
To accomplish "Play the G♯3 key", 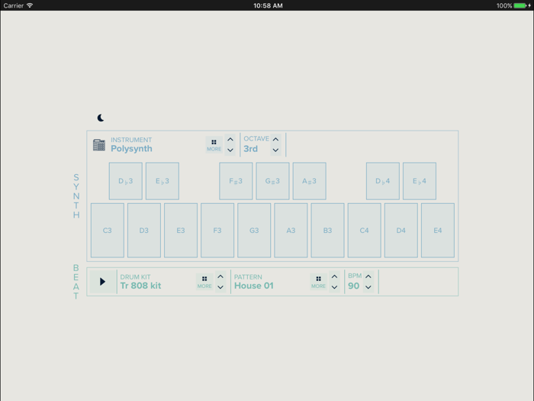I will (x=273, y=181).
